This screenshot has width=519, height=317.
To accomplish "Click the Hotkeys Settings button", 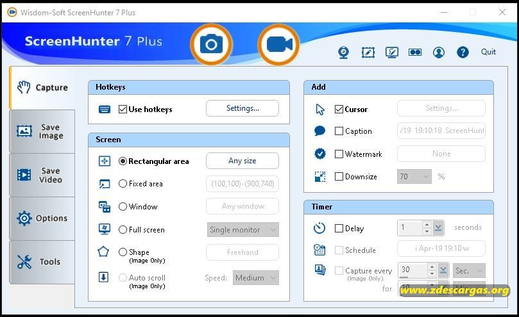I will pyautogui.click(x=242, y=108).
